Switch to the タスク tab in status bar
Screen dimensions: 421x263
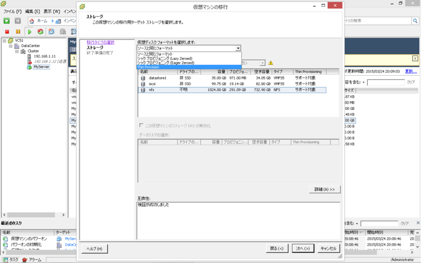point(11,260)
